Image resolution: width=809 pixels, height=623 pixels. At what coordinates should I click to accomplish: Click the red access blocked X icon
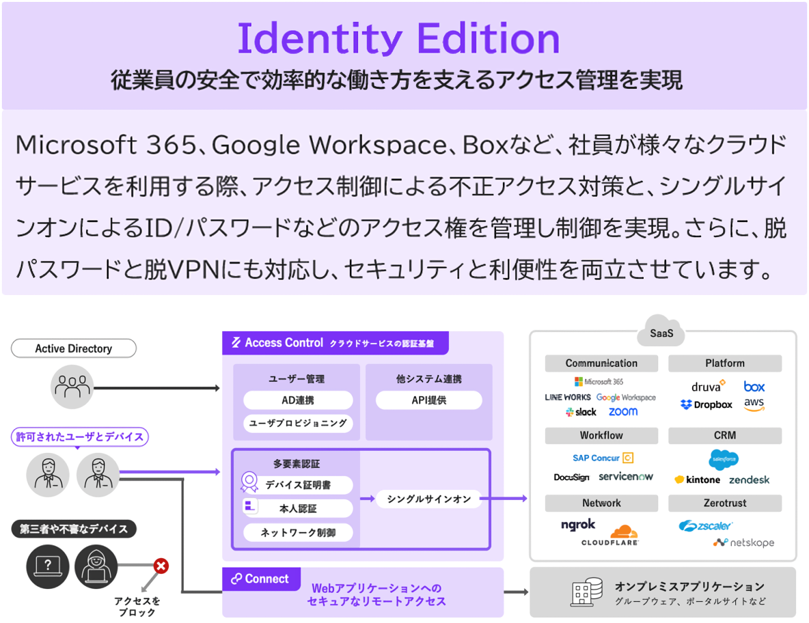click(x=161, y=566)
